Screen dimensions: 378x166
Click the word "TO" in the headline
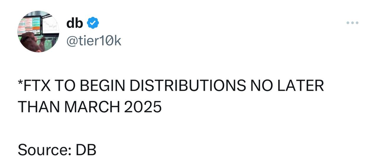(69, 86)
